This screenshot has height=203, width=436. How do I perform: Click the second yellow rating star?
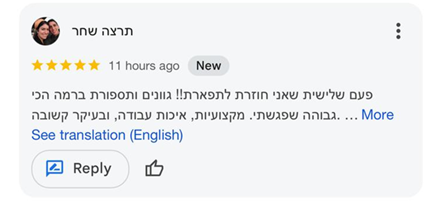[x=52, y=66]
